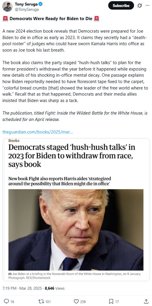Open the Guardian article headline card
Image resolution: width=152 pixels, height=306 pixels.
[x=72, y=156]
